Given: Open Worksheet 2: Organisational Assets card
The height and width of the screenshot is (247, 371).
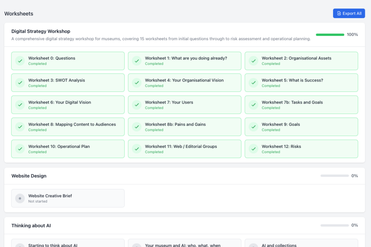Looking at the screenshot, I should [301, 61].
